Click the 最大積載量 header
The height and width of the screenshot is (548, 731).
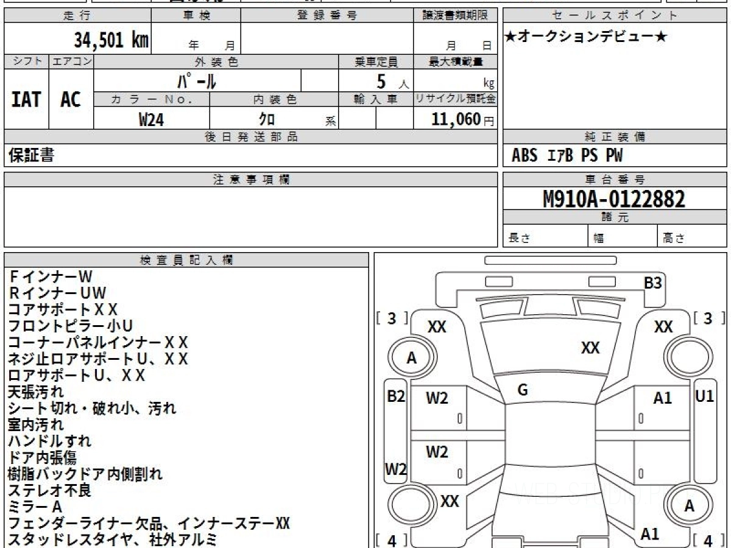[x=456, y=61]
